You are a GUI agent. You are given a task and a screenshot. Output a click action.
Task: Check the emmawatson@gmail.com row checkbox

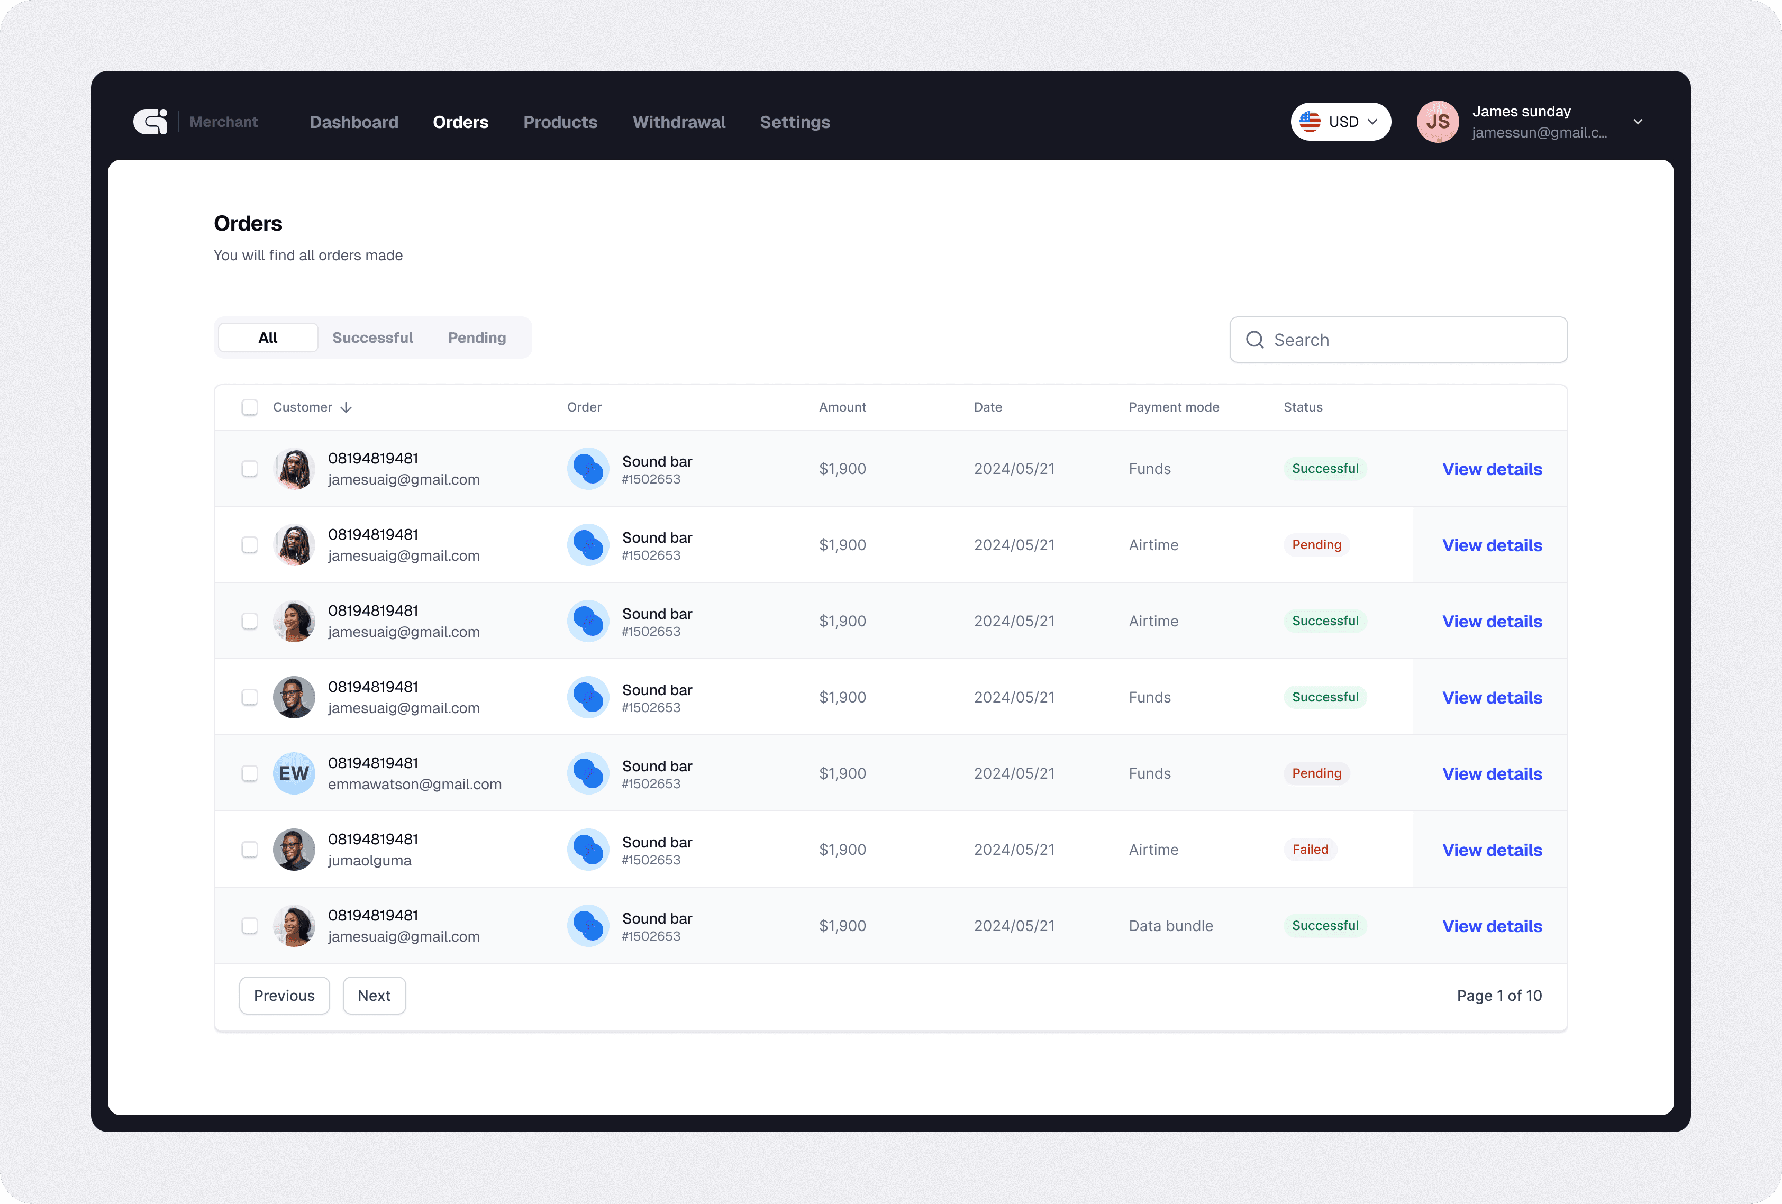tap(249, 773)
